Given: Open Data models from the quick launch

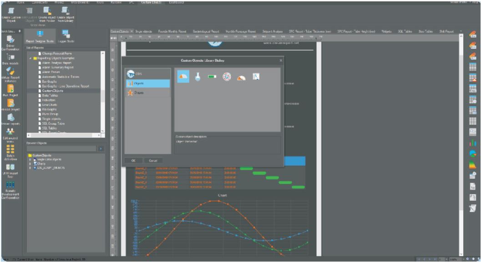Looking at the screenshot, I should 9,59.
